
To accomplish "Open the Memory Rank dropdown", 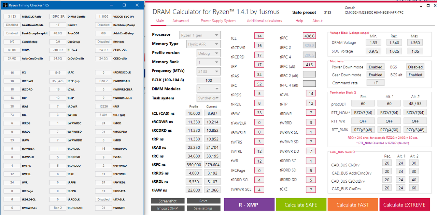I will [x=209, y=62].
